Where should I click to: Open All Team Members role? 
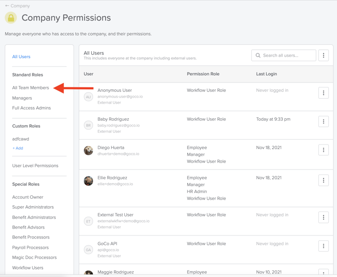[x=30, y=87]
